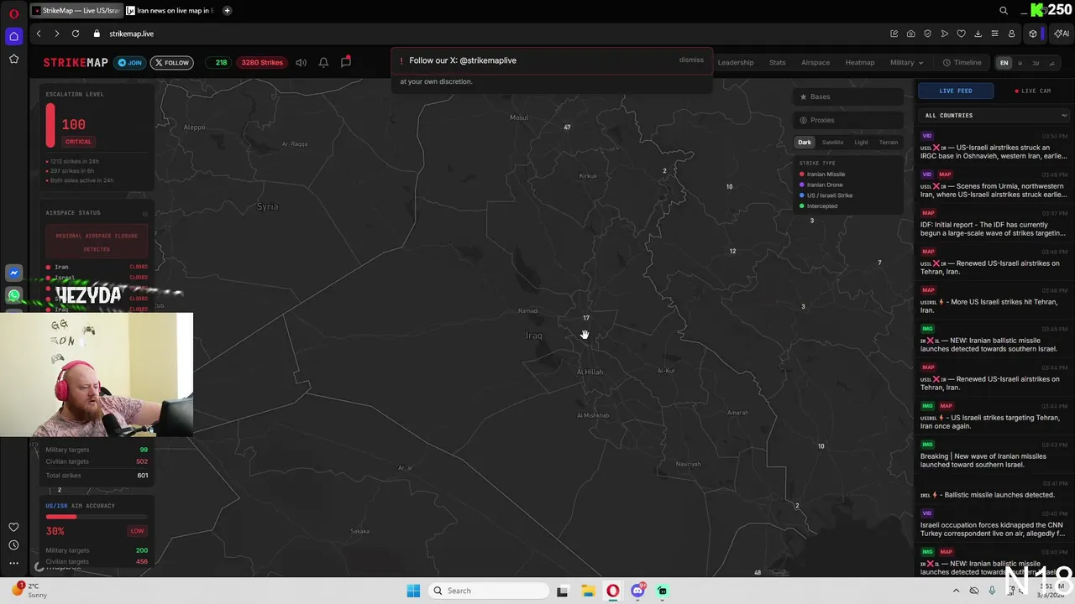Select Dark map style

click(805, 143)
